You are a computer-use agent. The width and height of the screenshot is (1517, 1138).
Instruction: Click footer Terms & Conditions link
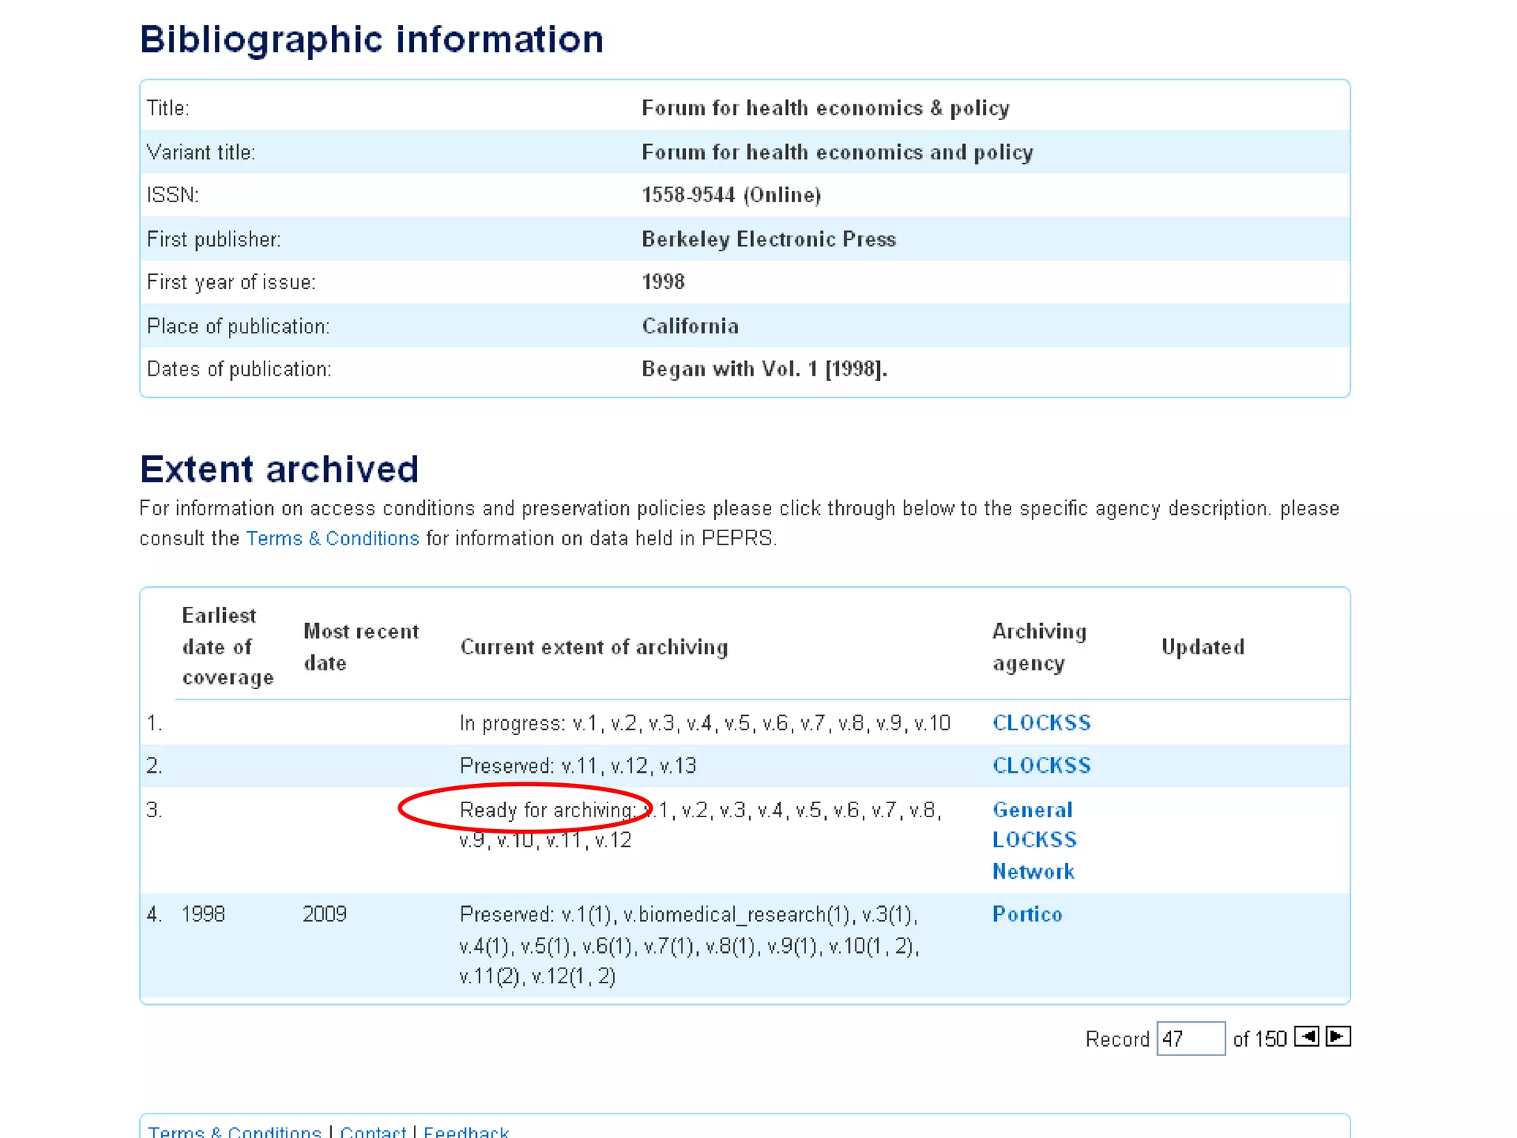[235, 1131]
